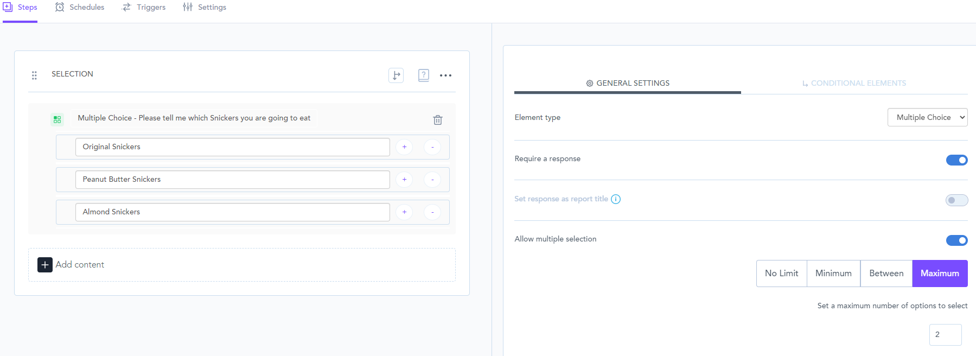
Task: Click the branching logic icon in SELECTION header
Action: (x=396, y=75)
